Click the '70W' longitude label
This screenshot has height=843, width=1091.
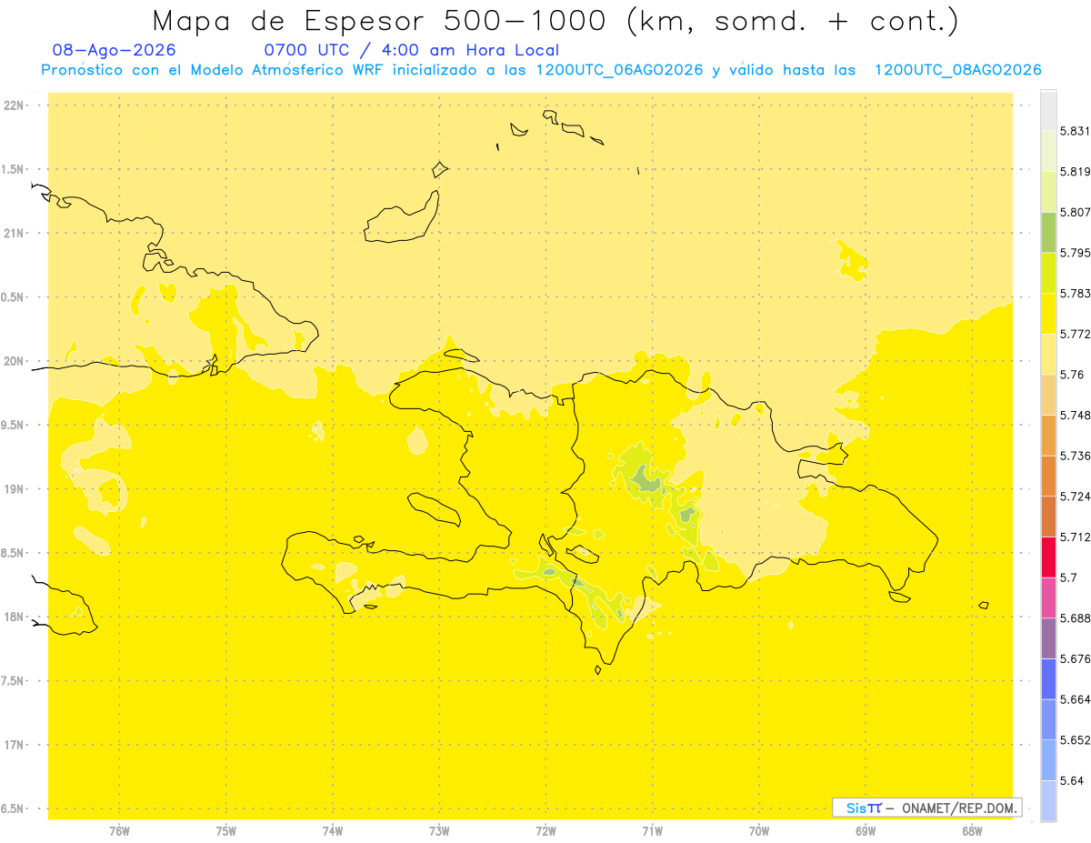[x=759, y=830]
